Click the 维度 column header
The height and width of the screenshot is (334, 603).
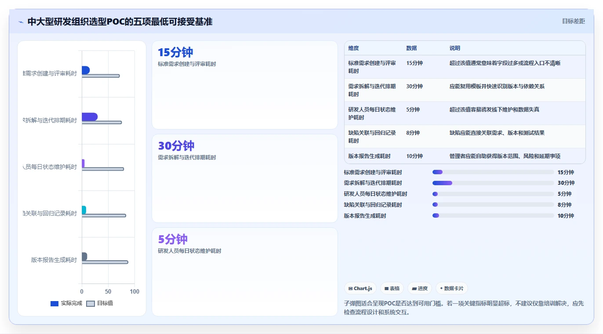(x=354, y=48)
